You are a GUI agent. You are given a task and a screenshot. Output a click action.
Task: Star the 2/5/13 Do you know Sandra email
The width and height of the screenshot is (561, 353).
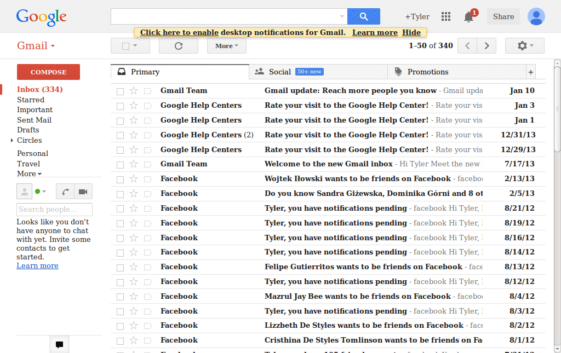[x=134, y=194]
